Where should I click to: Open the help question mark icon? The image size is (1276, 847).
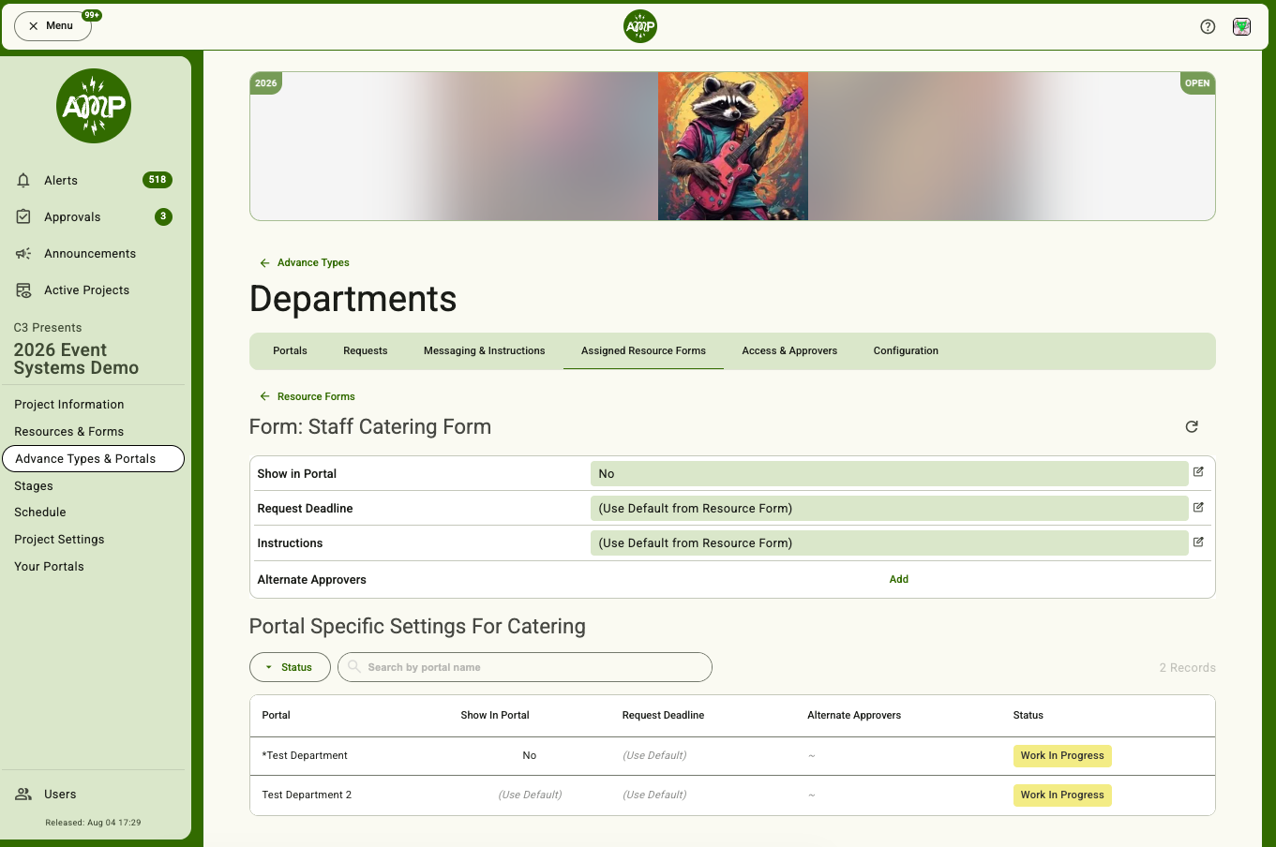point(1208,26)
